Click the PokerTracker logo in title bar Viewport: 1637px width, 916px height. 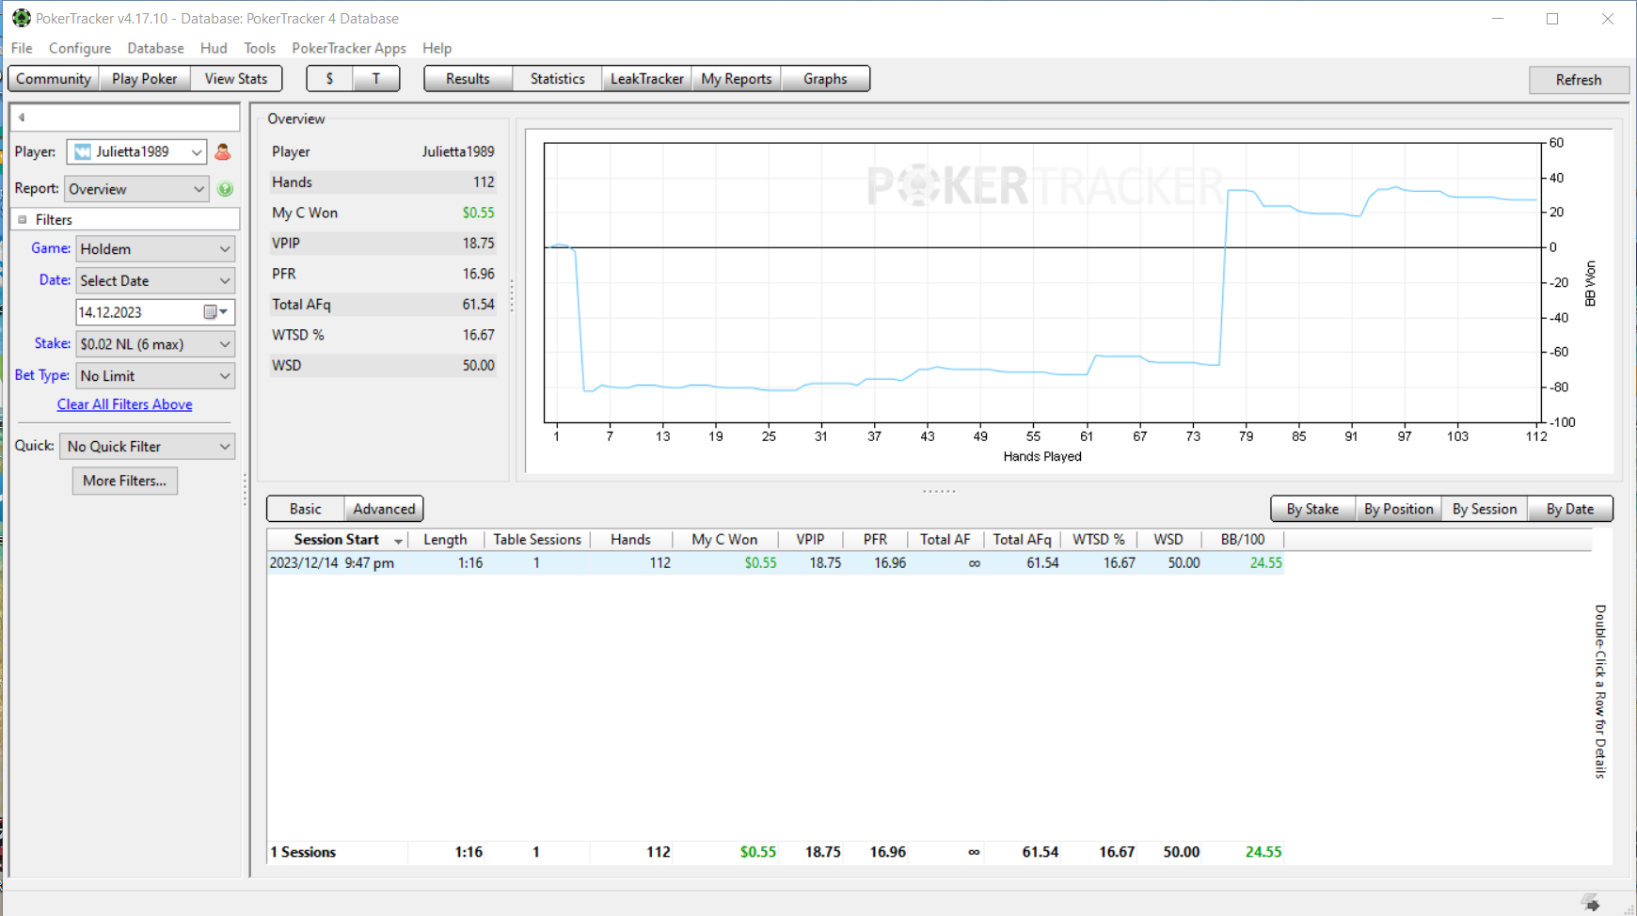point(21,18)
